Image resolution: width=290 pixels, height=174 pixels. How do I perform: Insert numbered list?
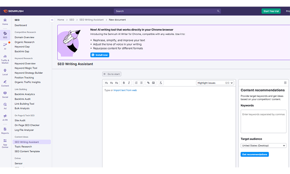click(136, 83)
